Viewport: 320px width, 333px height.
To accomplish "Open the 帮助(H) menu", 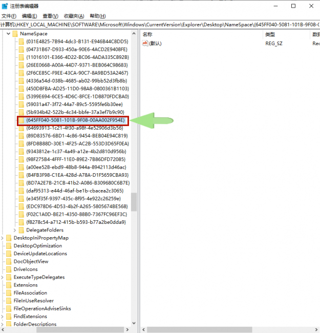I will [x=98, y=16].
